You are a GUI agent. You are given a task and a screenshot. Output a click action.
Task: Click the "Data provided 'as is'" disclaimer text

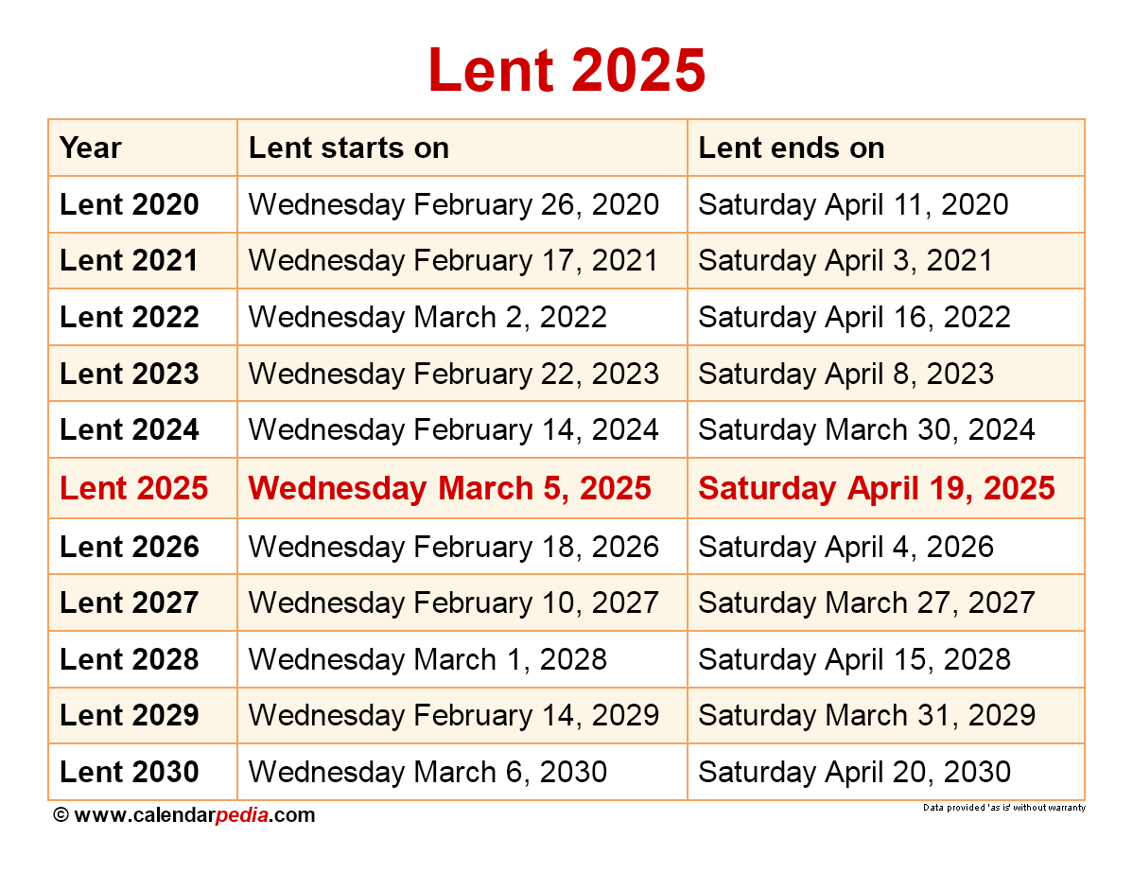tap(1003, 808)
